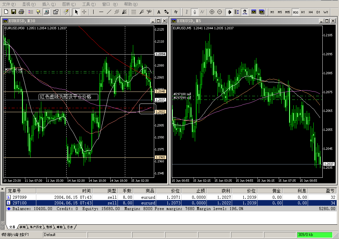Viewport: 339px width, 239px height.
Task: Click the 定单号 column header
Action: tap(15, 191)
